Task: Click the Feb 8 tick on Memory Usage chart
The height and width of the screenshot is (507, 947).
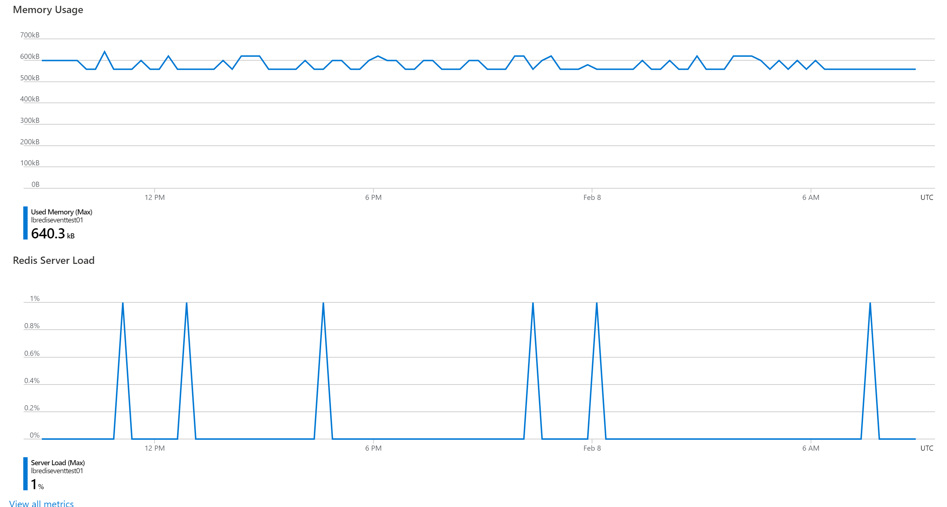Action: tap(592, 197)
